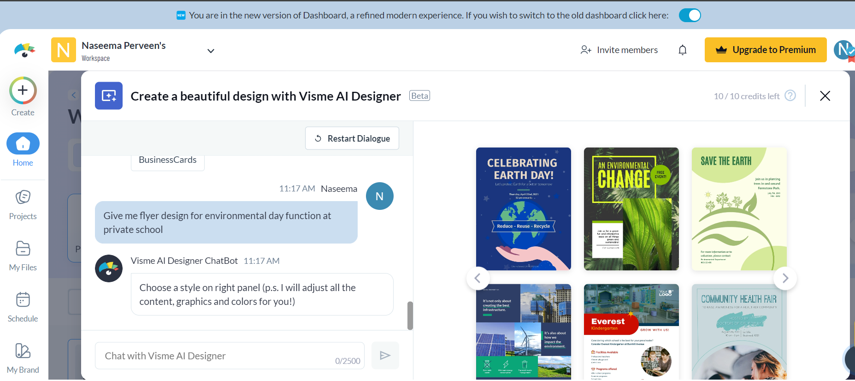Select Save the Earth template
This screenshot has width=855, height=381.
(x=739, y=209)
